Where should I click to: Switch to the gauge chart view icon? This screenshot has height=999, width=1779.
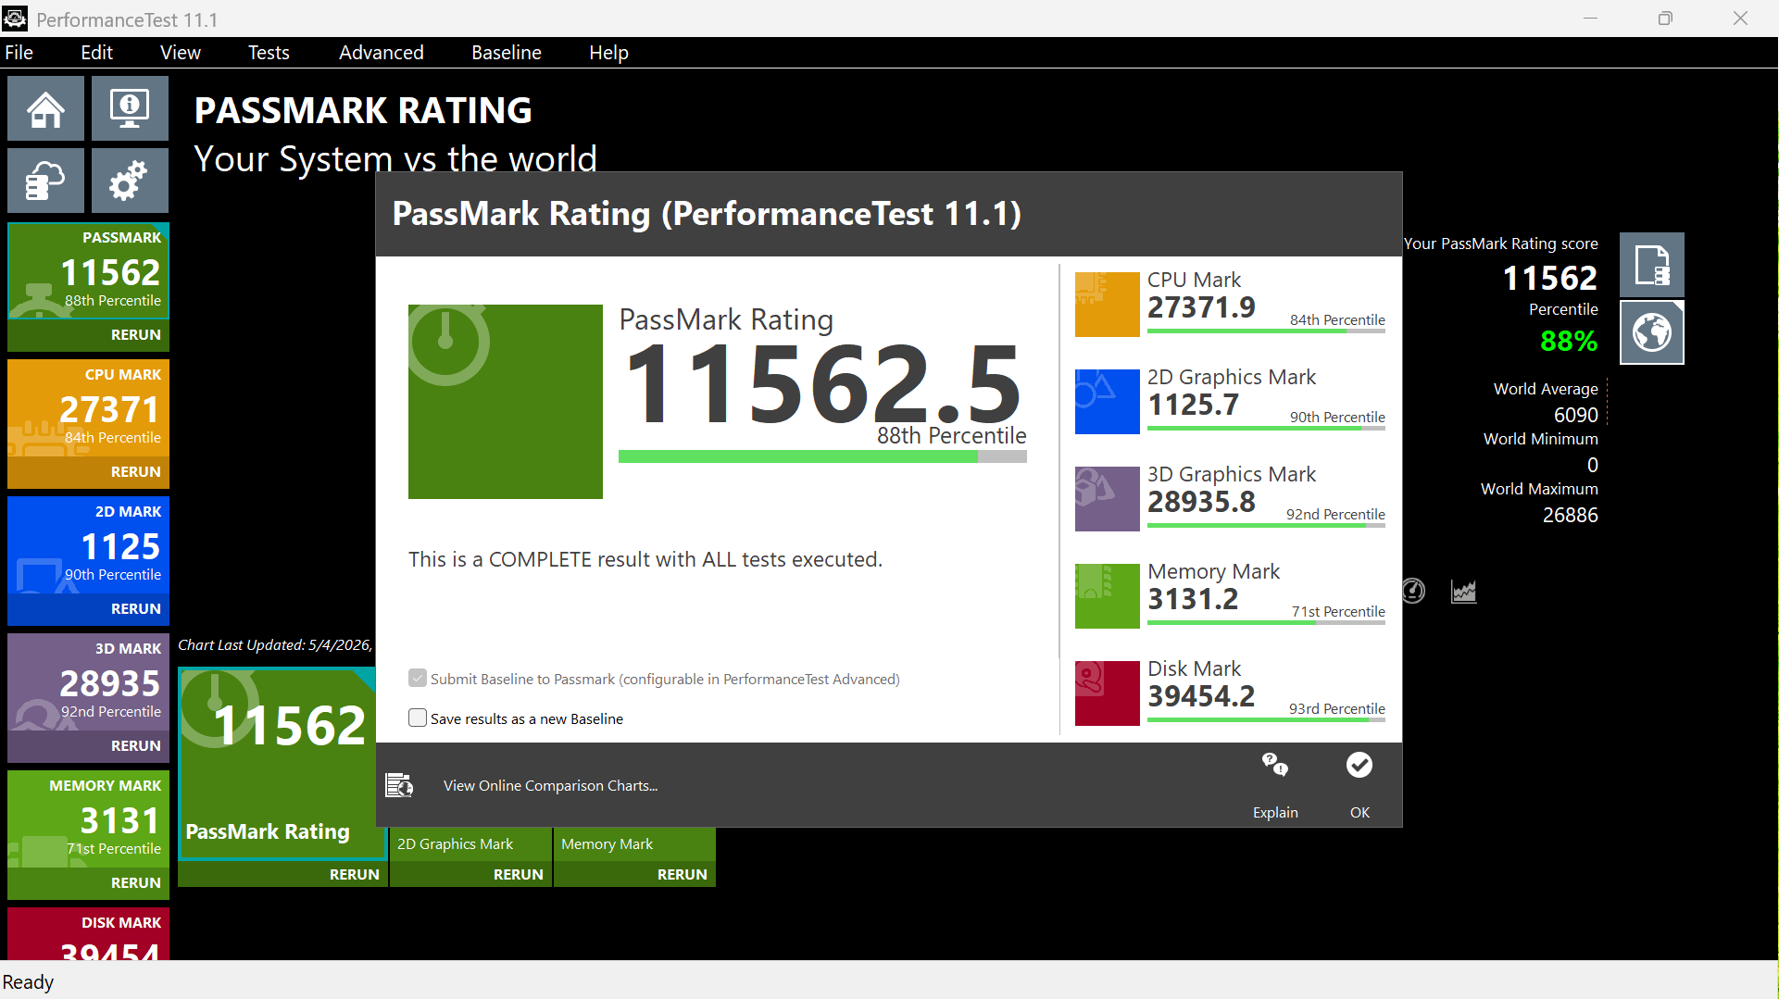(x=1413, y=591)
